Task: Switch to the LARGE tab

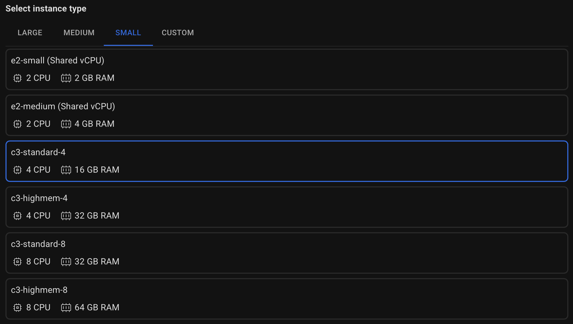Action: [x=30, y=33]
